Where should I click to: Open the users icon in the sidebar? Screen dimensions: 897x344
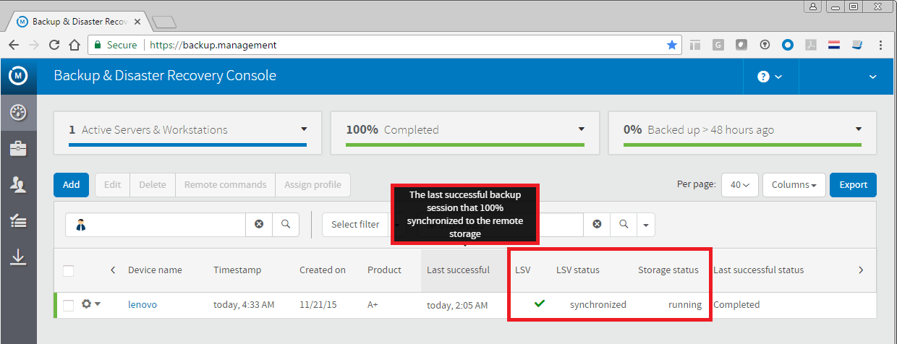tap(18, 185)
